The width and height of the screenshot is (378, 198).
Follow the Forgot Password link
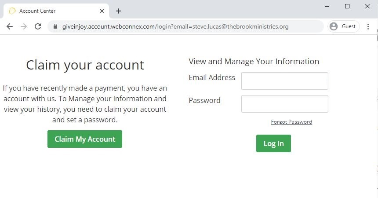[291, 122]
